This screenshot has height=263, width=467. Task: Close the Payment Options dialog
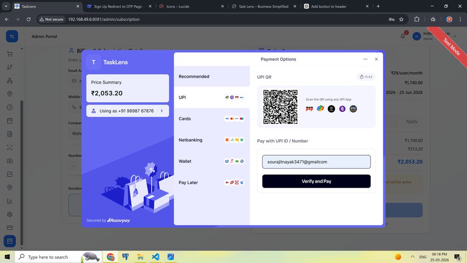coord(376,59)
